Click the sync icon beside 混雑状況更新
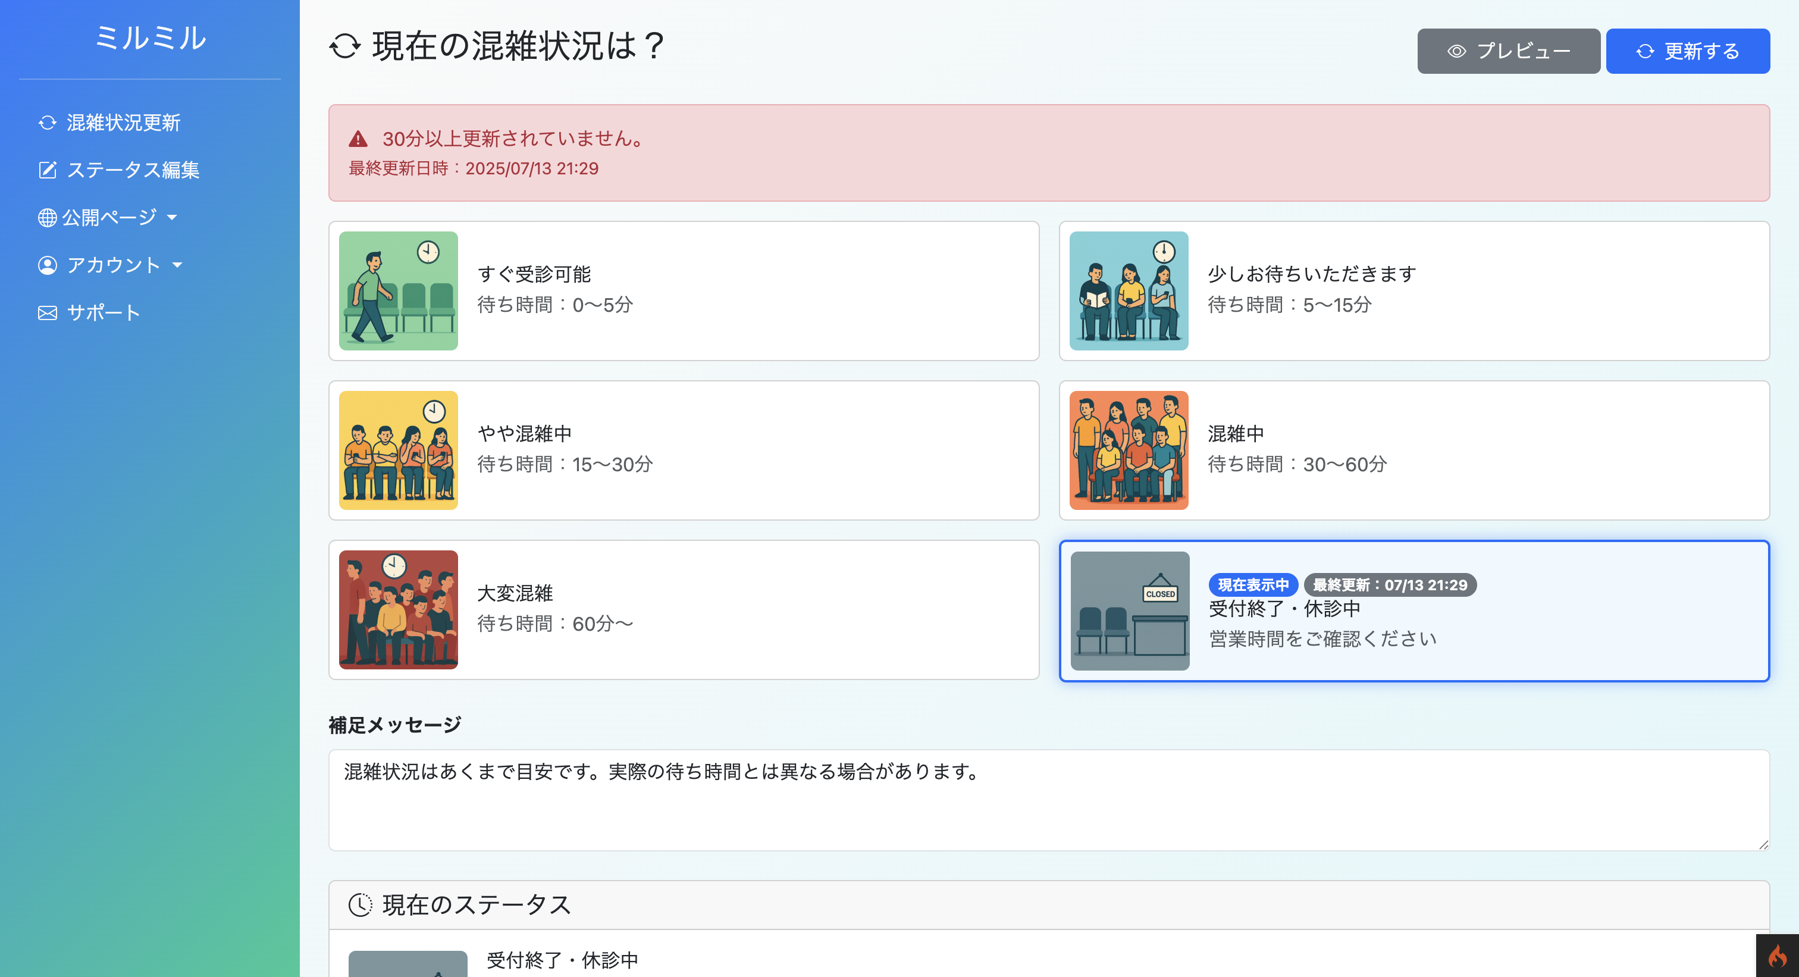 coord(48,123)
